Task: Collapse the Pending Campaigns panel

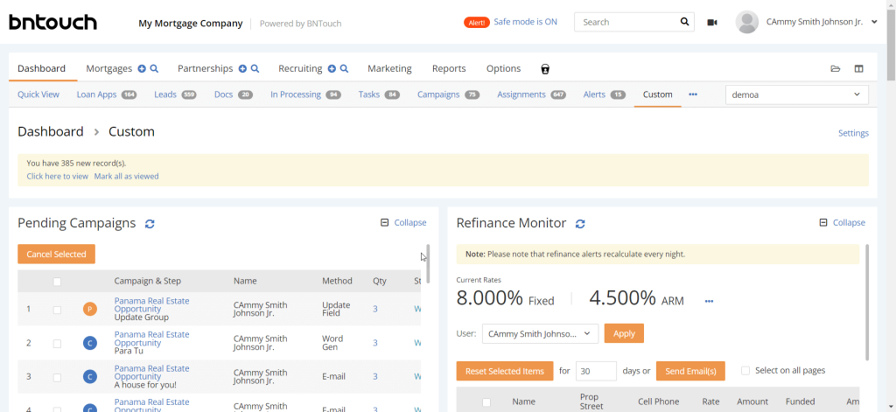Action: (410, 223)
